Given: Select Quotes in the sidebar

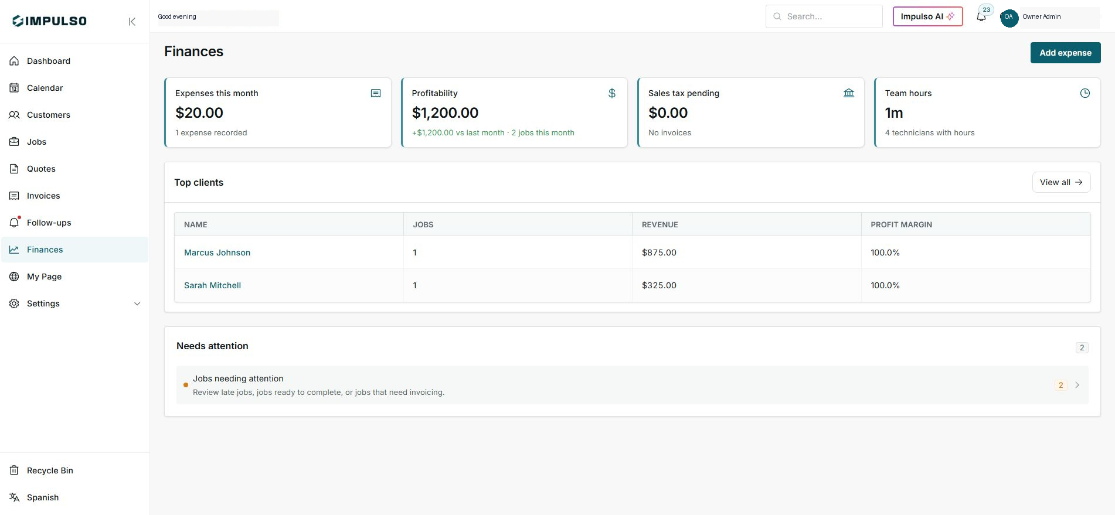Looking at the screenshot, I should [74, 169].
